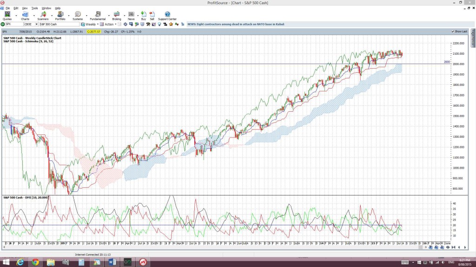Image resolution: width=476 pixels, height=267 pixels.
Task: Open the Quotes toolbar button
Action: click(7, 15)
